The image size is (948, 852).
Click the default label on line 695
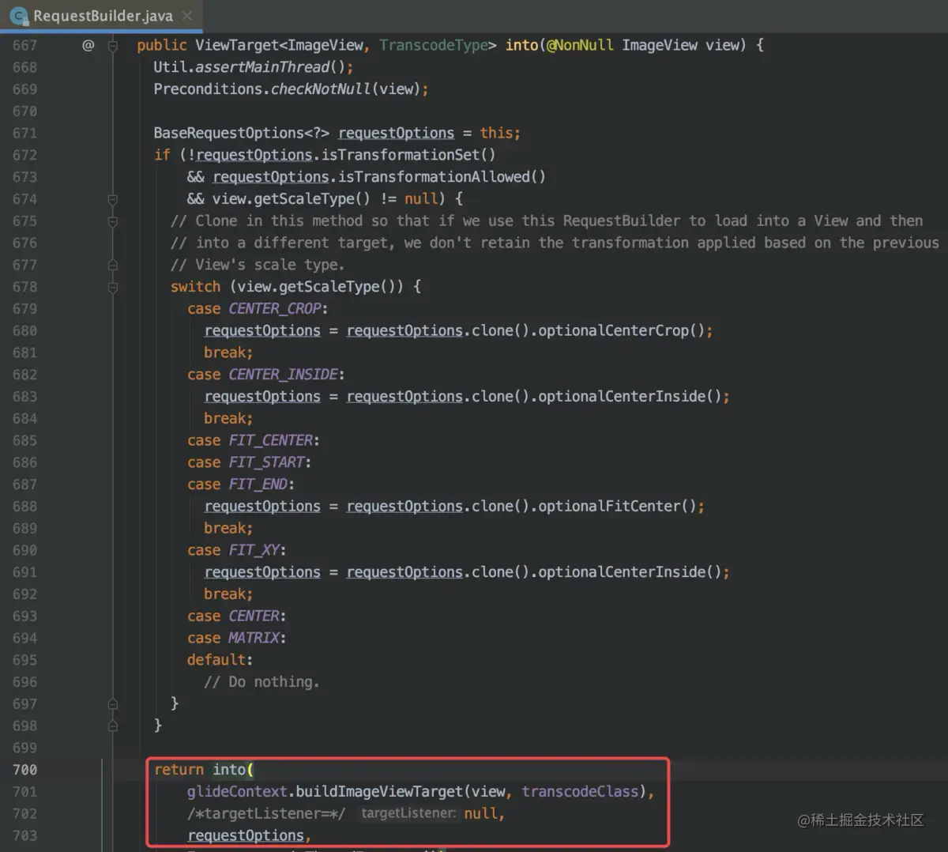[x=216, y=660]
